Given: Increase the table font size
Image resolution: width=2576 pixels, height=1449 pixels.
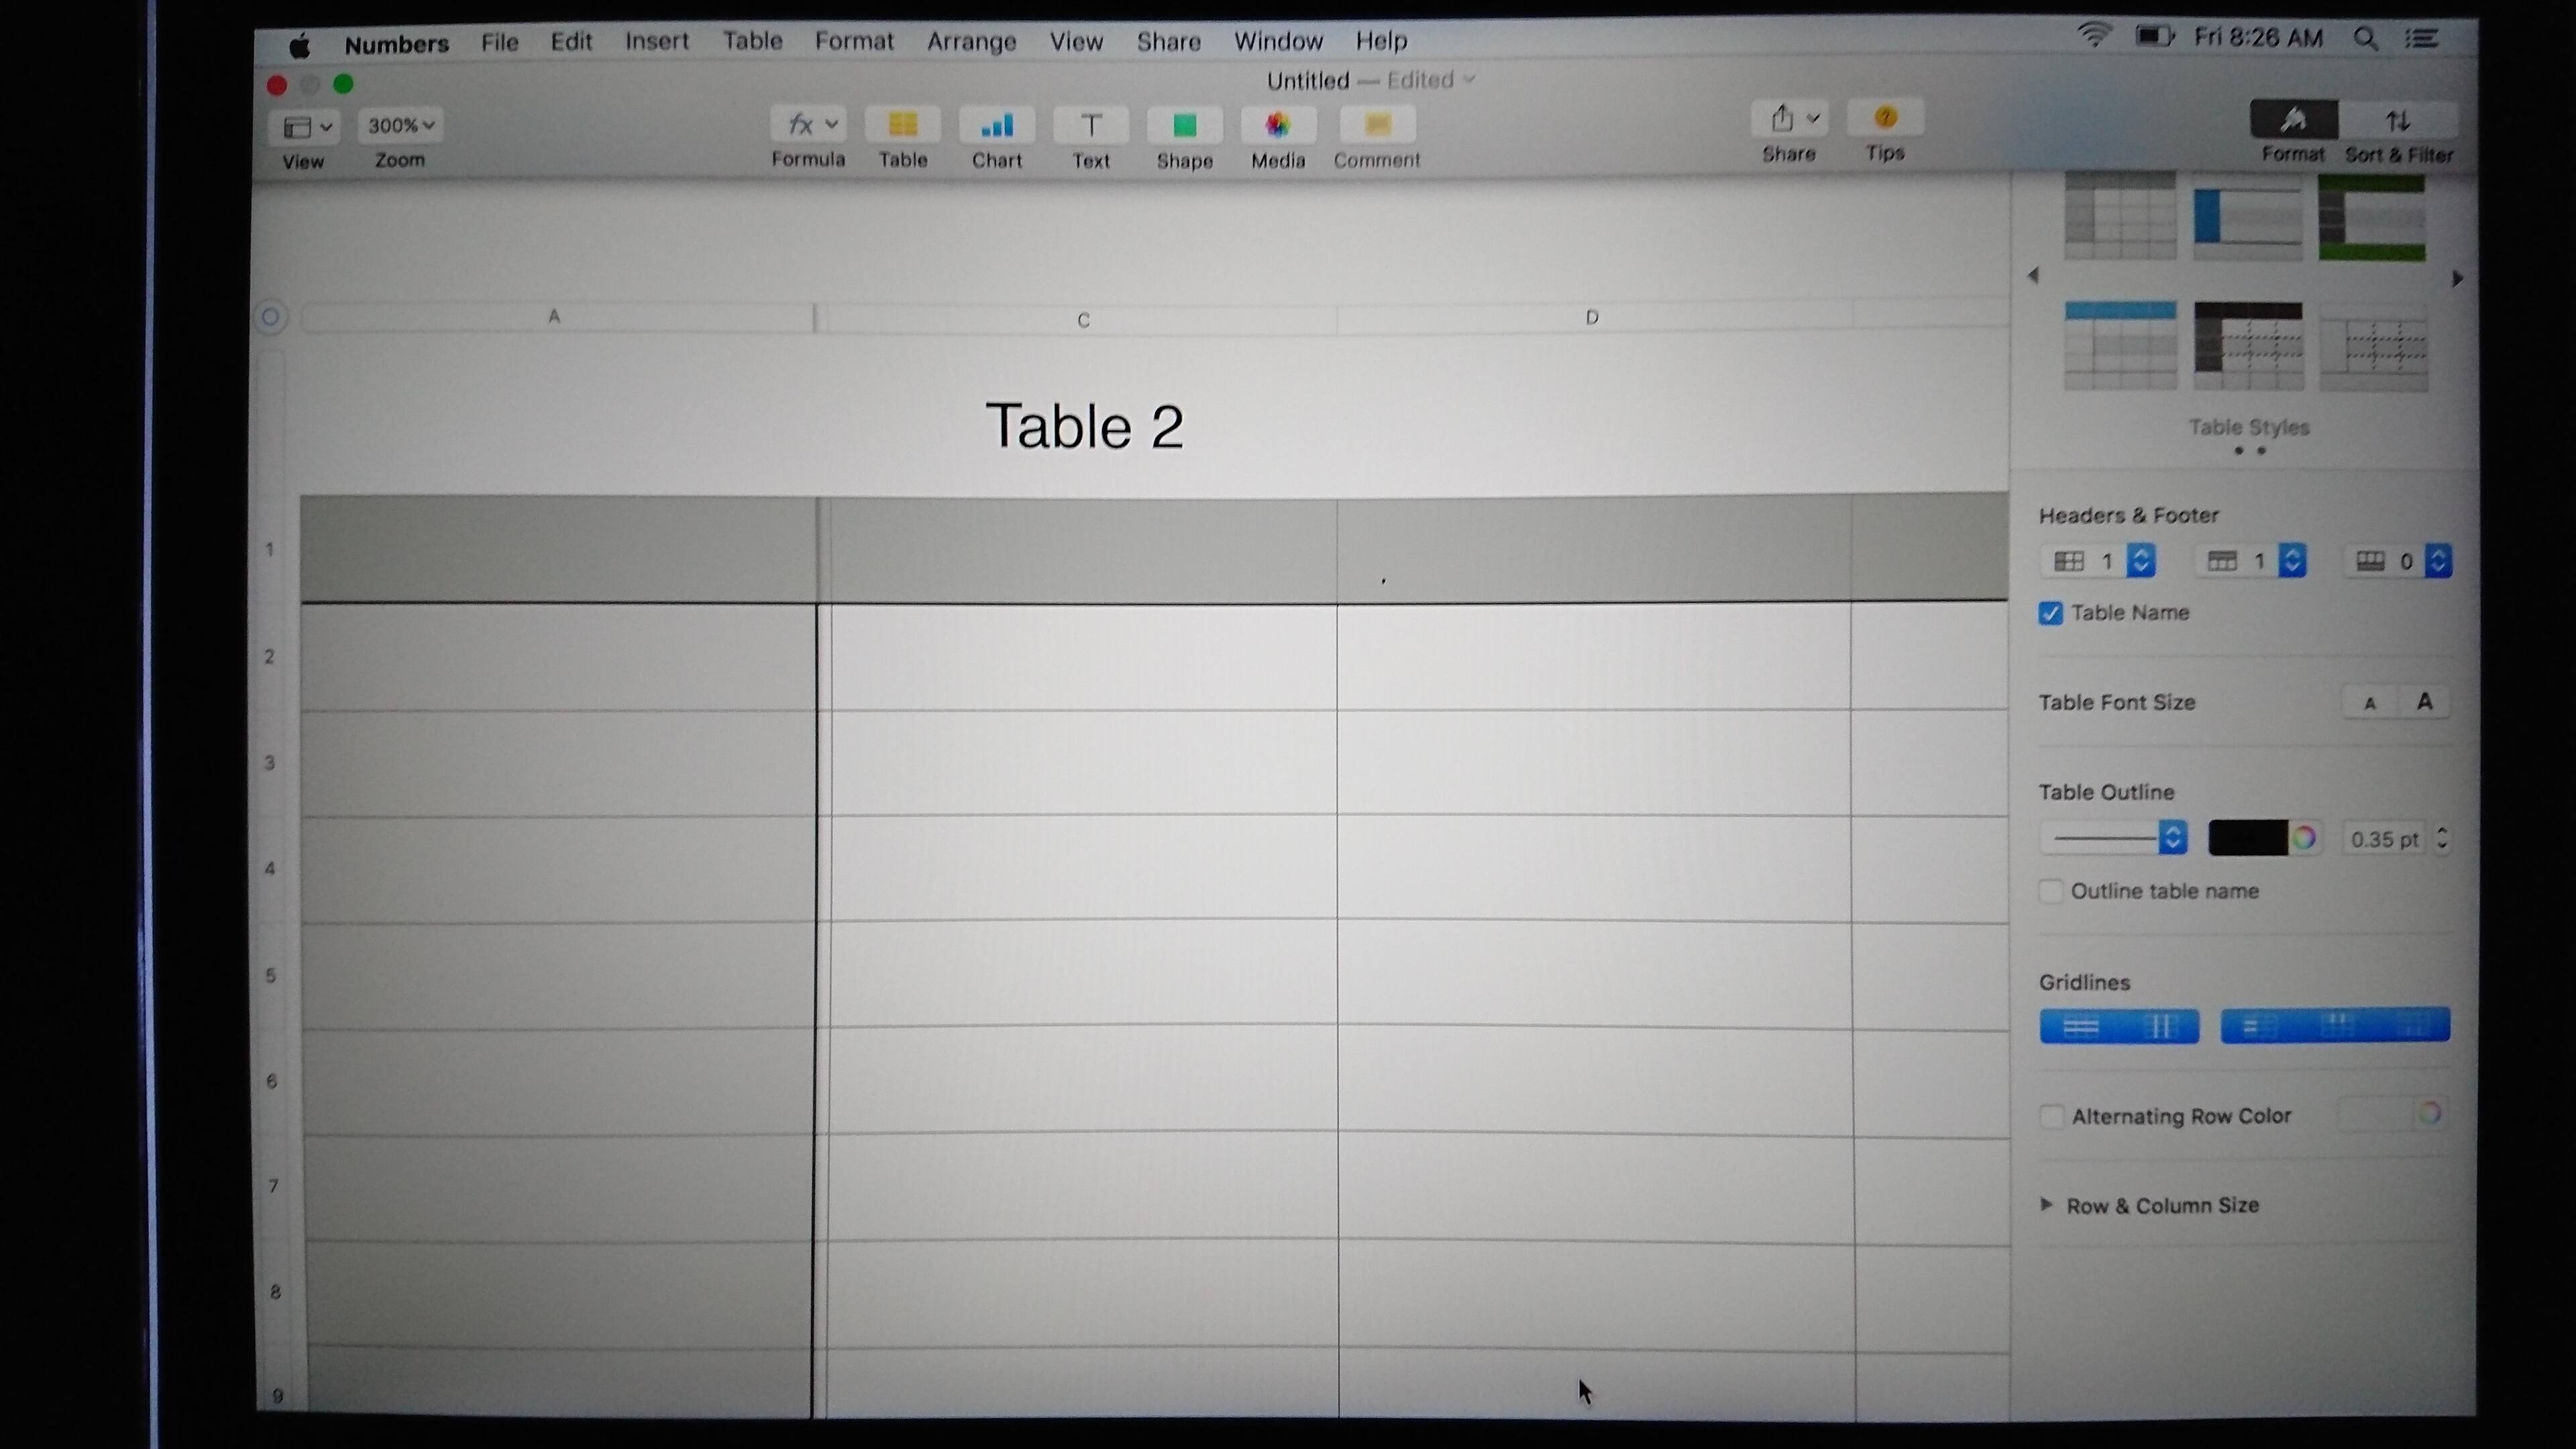Looking at the screenshot, I should point(2424,702).
